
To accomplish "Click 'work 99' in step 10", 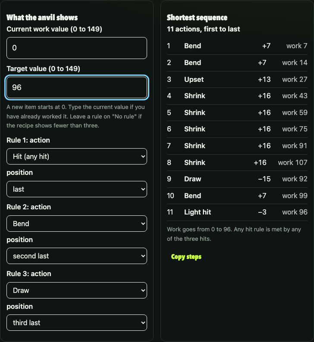I will click(295, 196).
